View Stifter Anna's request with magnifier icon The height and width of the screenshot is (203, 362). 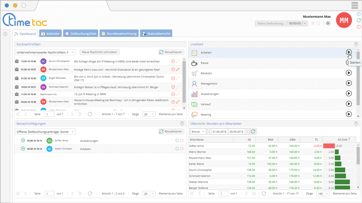coord(177,140)
